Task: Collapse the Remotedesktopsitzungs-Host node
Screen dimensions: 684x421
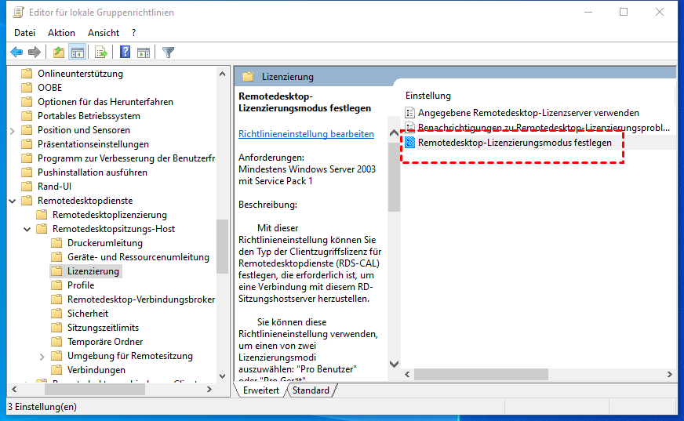Action: 27,229
